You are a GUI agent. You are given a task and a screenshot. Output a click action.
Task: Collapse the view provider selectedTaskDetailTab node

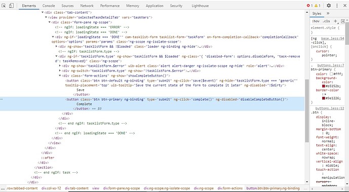46,17
